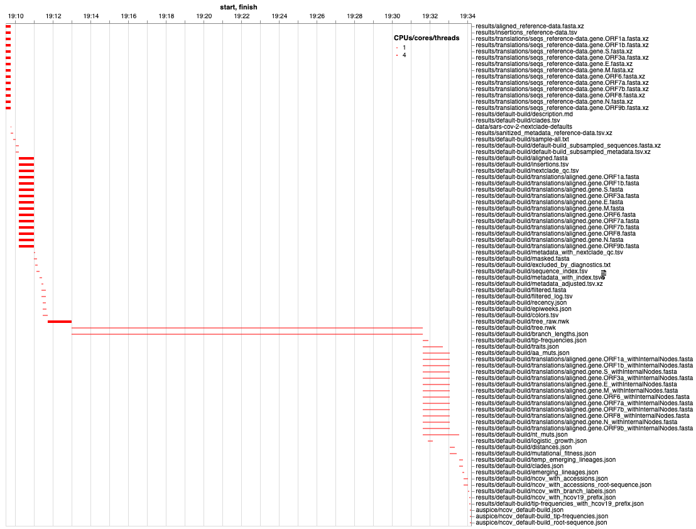Click the nextclade_qc.tsv duration bar
Viewport: 696px width, 529px height.
point(26,171)
